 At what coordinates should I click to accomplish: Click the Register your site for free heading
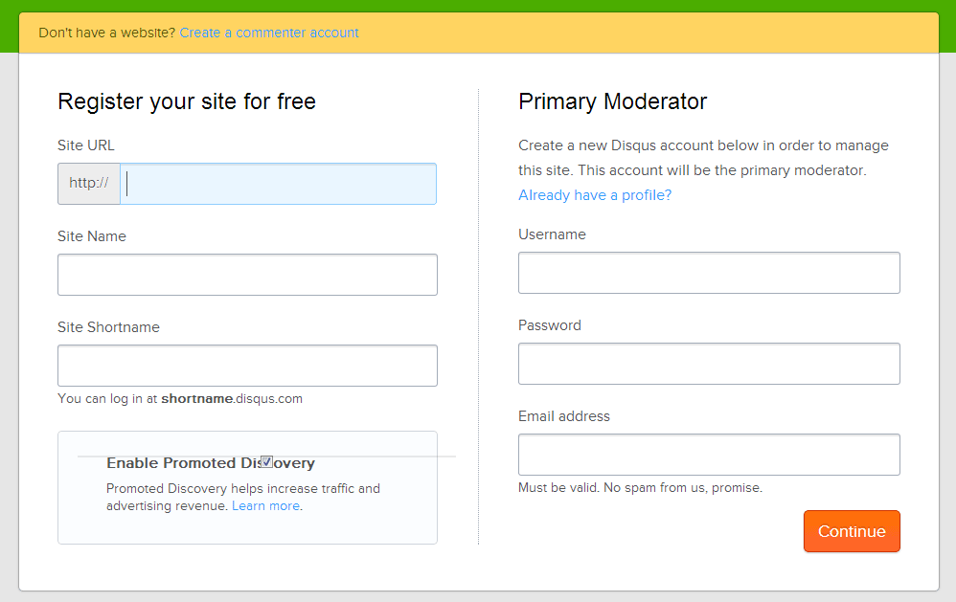(x=187, y=101)
